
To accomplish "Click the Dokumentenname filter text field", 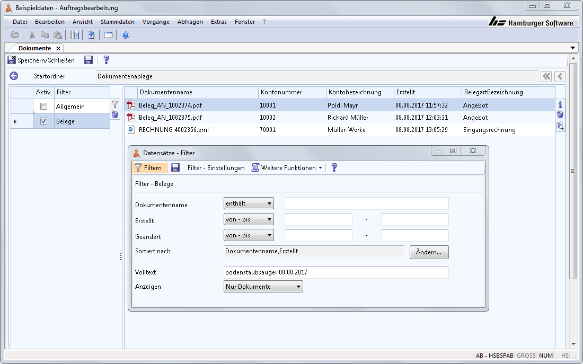I will click(367, 204).
